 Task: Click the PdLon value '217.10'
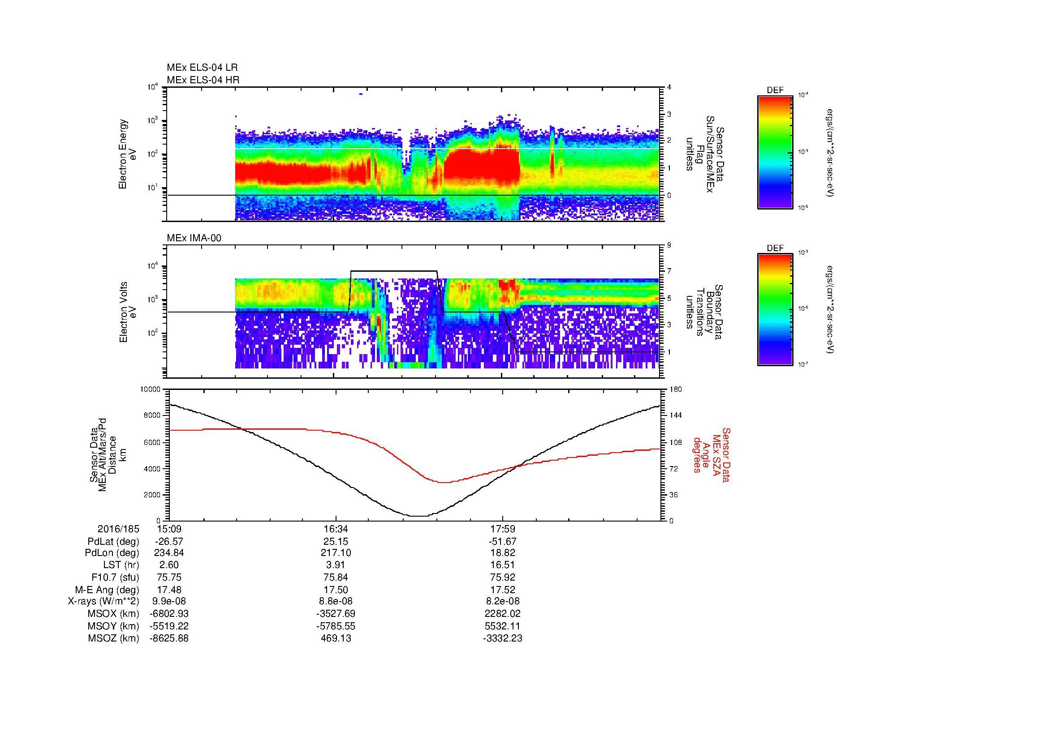[x=336, y=553]
